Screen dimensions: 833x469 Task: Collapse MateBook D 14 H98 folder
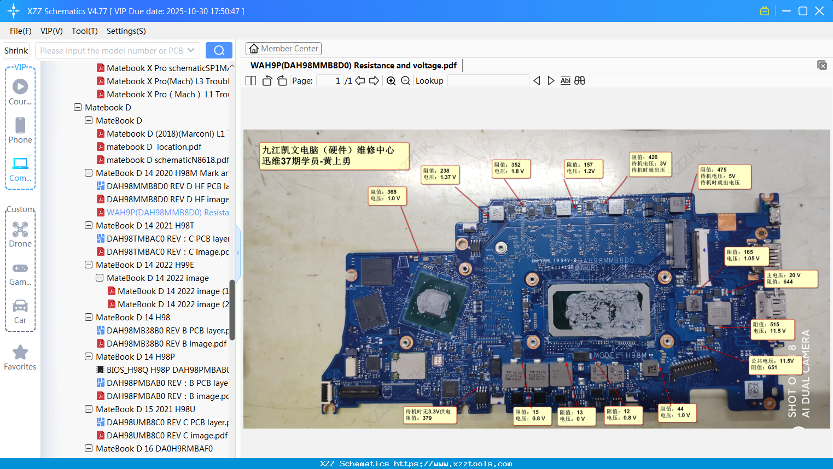[x=89, y=318]
